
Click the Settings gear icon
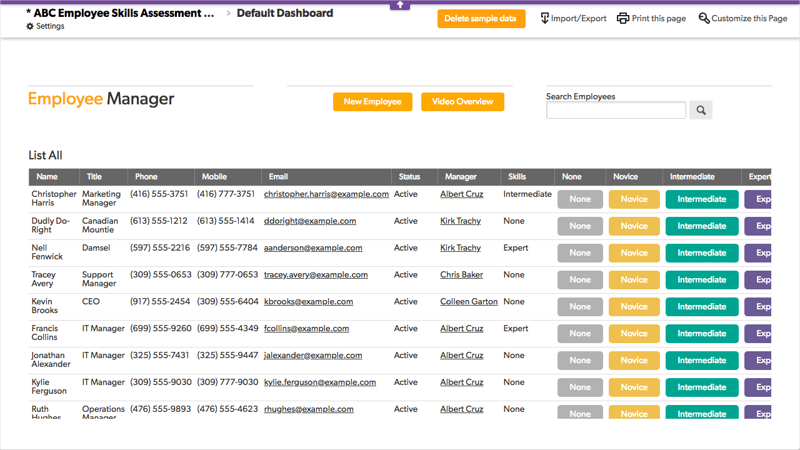[30, 26]
